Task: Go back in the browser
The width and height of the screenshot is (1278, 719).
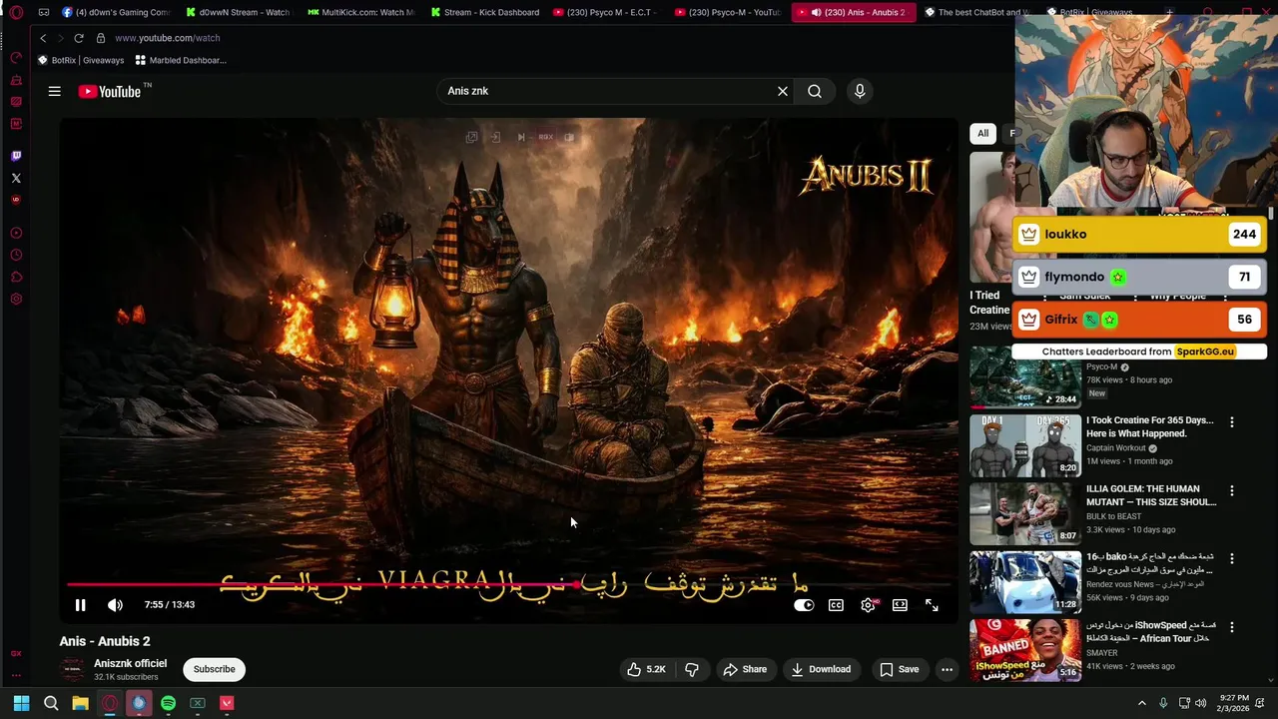Action: click(43, 38)
